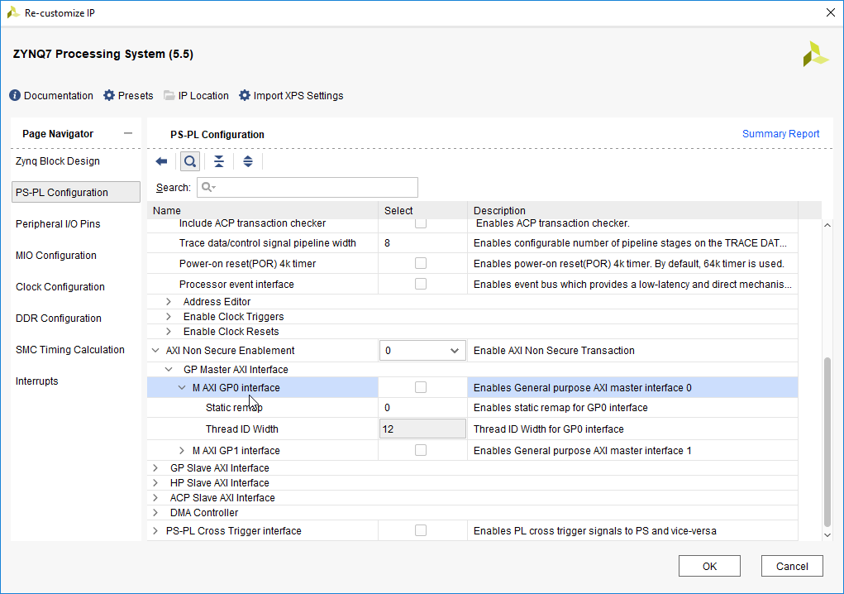The image size is (844, 594).
Task: Toggle the search magnifier toolbar icon
Action: coord(190,161)
